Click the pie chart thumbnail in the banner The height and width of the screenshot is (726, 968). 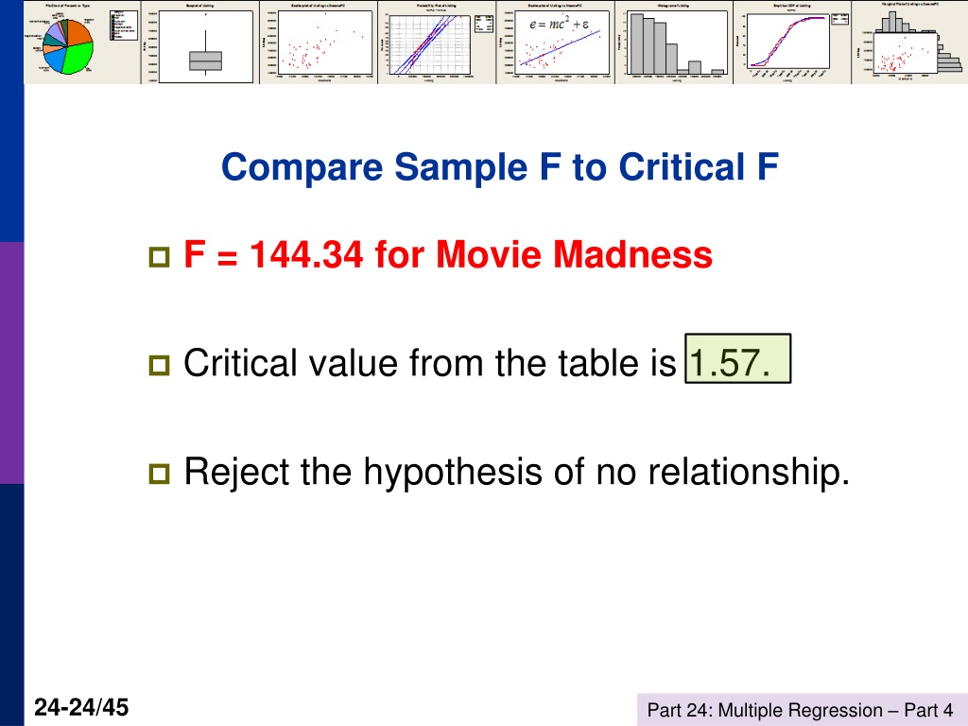pyautogui.click(x=83, y=42)
